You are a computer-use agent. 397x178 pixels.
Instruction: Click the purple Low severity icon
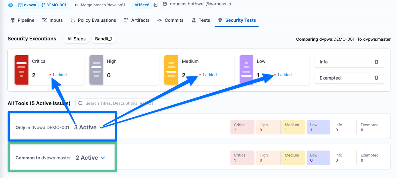click(247, 70)
